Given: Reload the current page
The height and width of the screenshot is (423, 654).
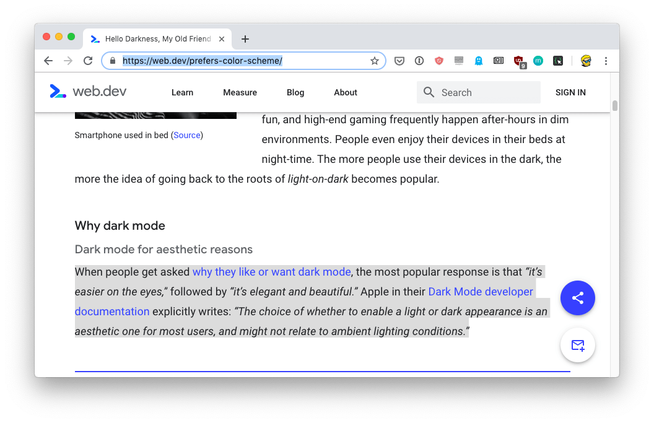Looking at the screenshot, I should tap(88, 61).
